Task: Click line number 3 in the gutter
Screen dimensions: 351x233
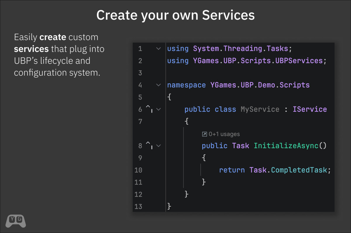Action: (140, 73)
